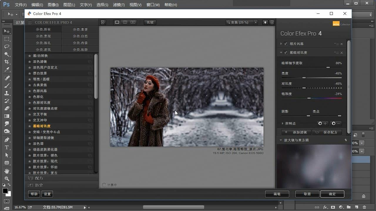
Task: Switch to side-by-side preview mode
Action: 133,22
